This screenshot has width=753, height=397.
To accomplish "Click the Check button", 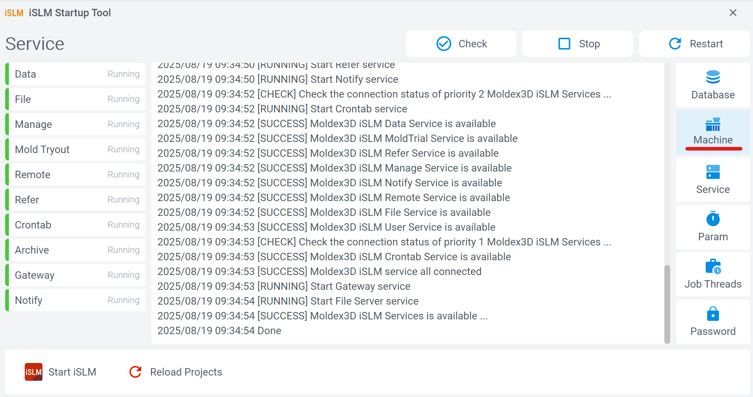I will pyautogui.click(x=461, y=44).
